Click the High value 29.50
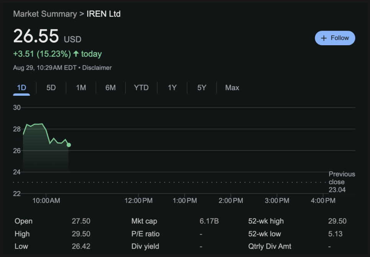This screenshot has width=370, height=257. 81,234
